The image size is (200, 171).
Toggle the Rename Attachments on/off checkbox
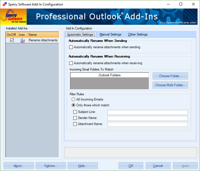[x=12, y=40]
